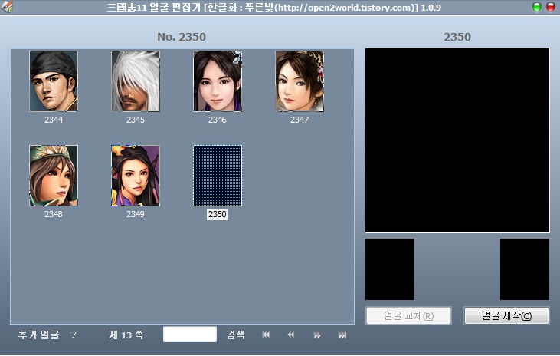The width and height of the screenshot is (560, 356).
Task: Click the 얼굴 제작(C) button
Action: click(x=506, y=315)
